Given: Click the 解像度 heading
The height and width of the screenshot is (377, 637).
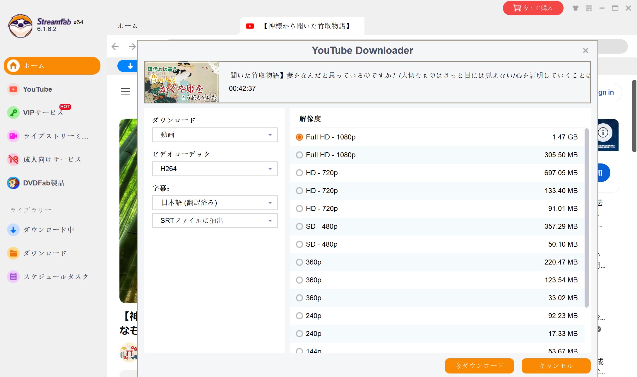Looking at the screenshot, I should click(310, 119).
